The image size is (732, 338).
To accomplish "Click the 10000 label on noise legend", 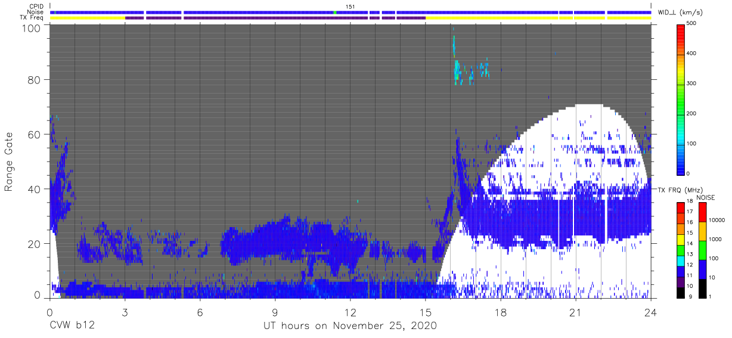I will 715,221.
